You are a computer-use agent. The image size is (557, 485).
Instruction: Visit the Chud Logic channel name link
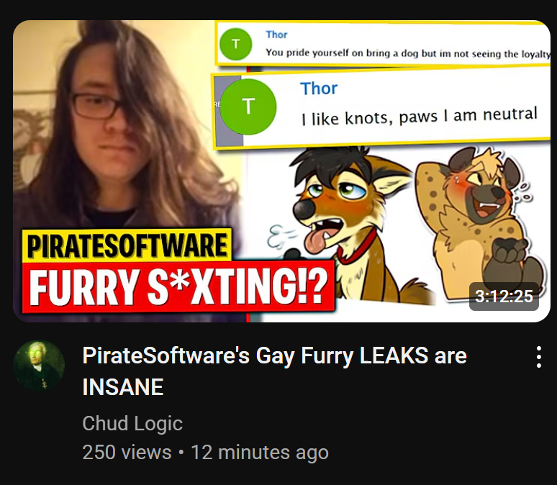click(x=132, y=423)
